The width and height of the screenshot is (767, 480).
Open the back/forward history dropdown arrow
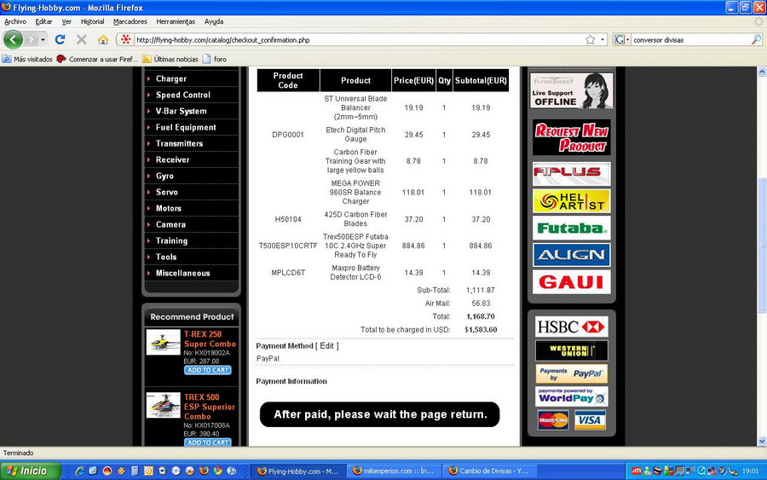43,39
